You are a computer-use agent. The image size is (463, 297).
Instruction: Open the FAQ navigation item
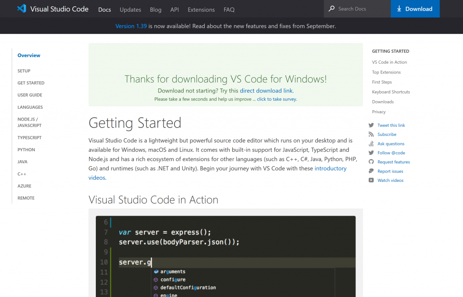229,10
